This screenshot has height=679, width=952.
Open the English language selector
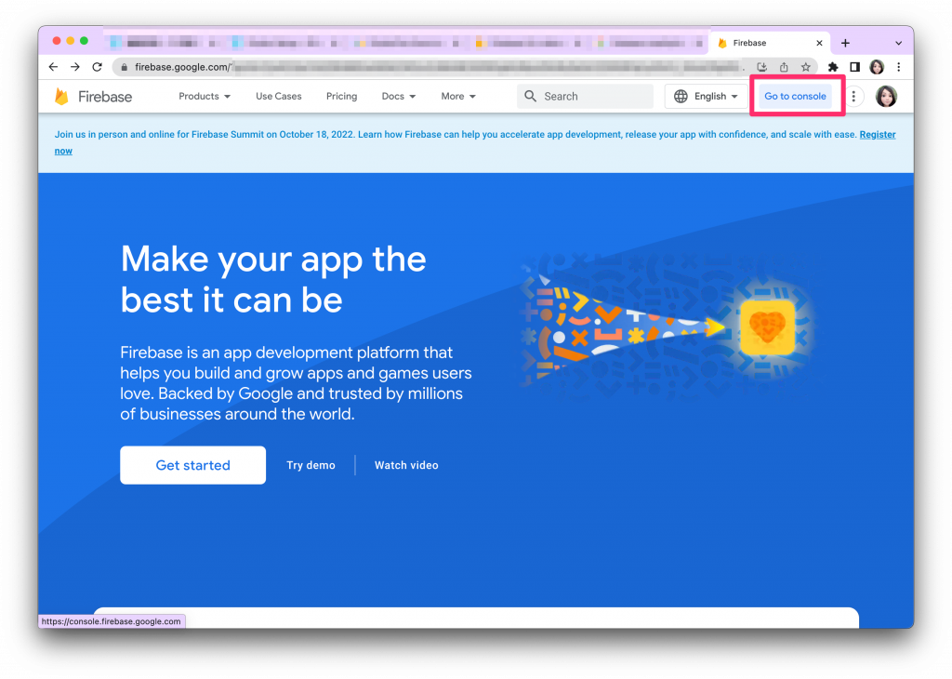(x=707, y=96)
